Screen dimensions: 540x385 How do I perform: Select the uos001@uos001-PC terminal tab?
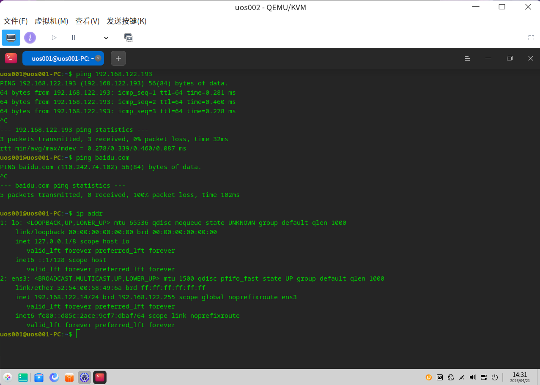click(63, 58)
